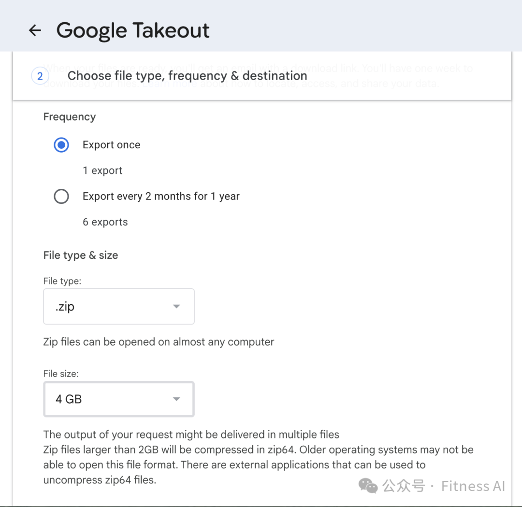Click the Google Takeout page title

click(x=133, y=30)
